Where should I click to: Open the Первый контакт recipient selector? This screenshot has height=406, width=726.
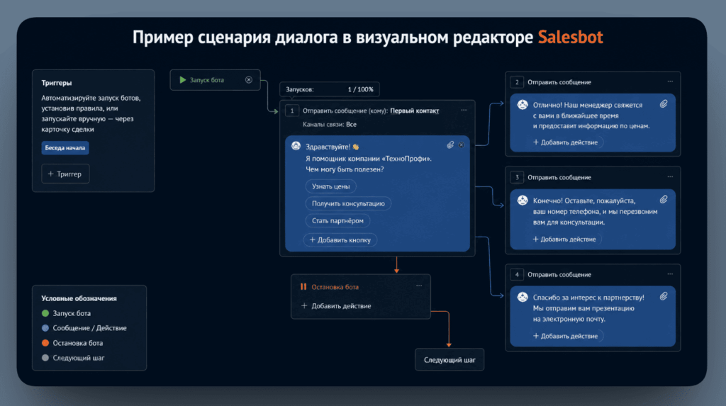tap(414, 111)
